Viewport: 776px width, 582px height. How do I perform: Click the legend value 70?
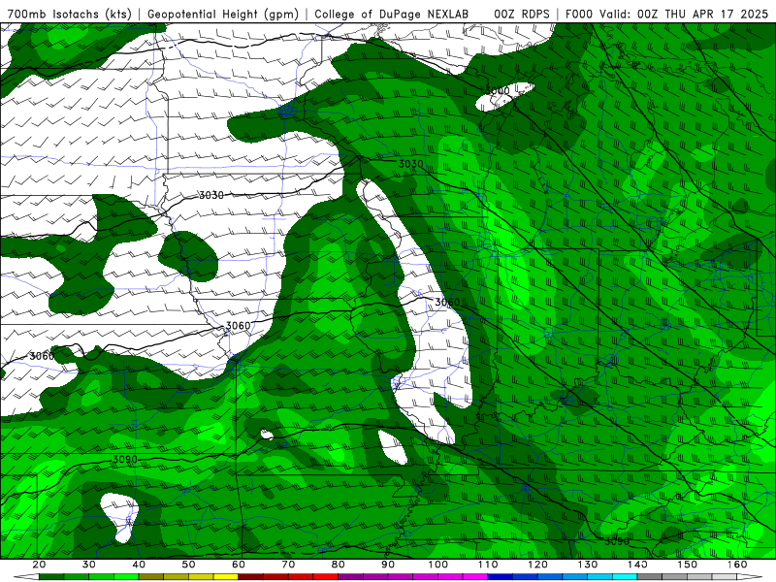click(288, 565)
